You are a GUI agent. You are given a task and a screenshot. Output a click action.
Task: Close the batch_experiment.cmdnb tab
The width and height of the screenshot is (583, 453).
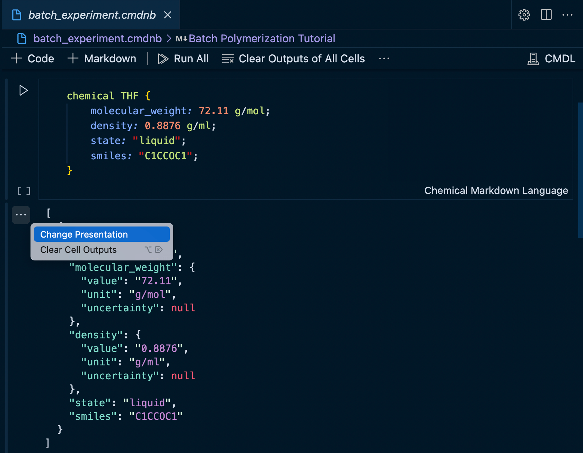[168, 15]
